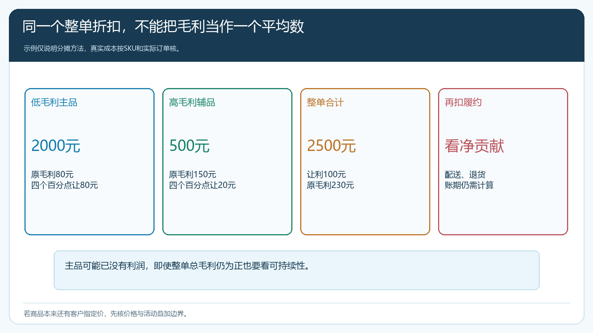Select the 2500元 amount

click(331, 146)
